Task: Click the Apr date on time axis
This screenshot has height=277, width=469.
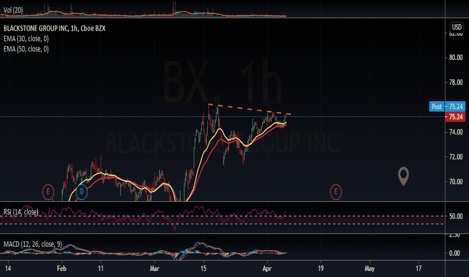Action: click(267, 268)
